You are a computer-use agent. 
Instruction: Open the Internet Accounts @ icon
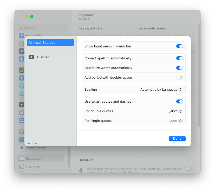point(22,139)
